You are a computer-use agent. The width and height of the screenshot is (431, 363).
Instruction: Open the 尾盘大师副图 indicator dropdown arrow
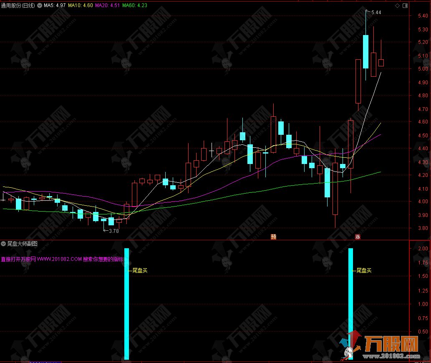click(x=3, y=244)
